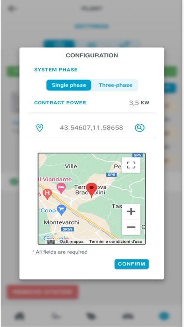The height and width of the screenshot is (327, 184).
Task: Tap the red map marker pin
Action: click(x=92, y=190)
